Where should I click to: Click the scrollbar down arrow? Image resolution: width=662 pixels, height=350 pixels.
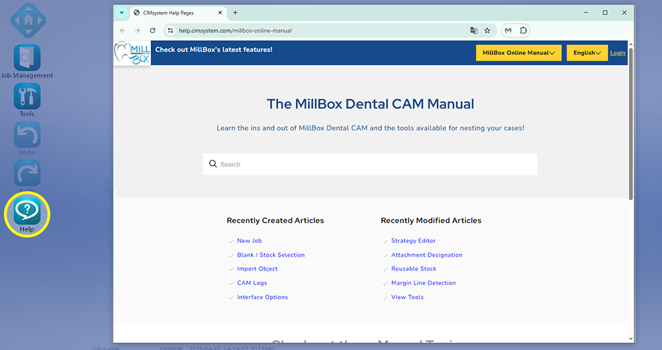[631, 339]
